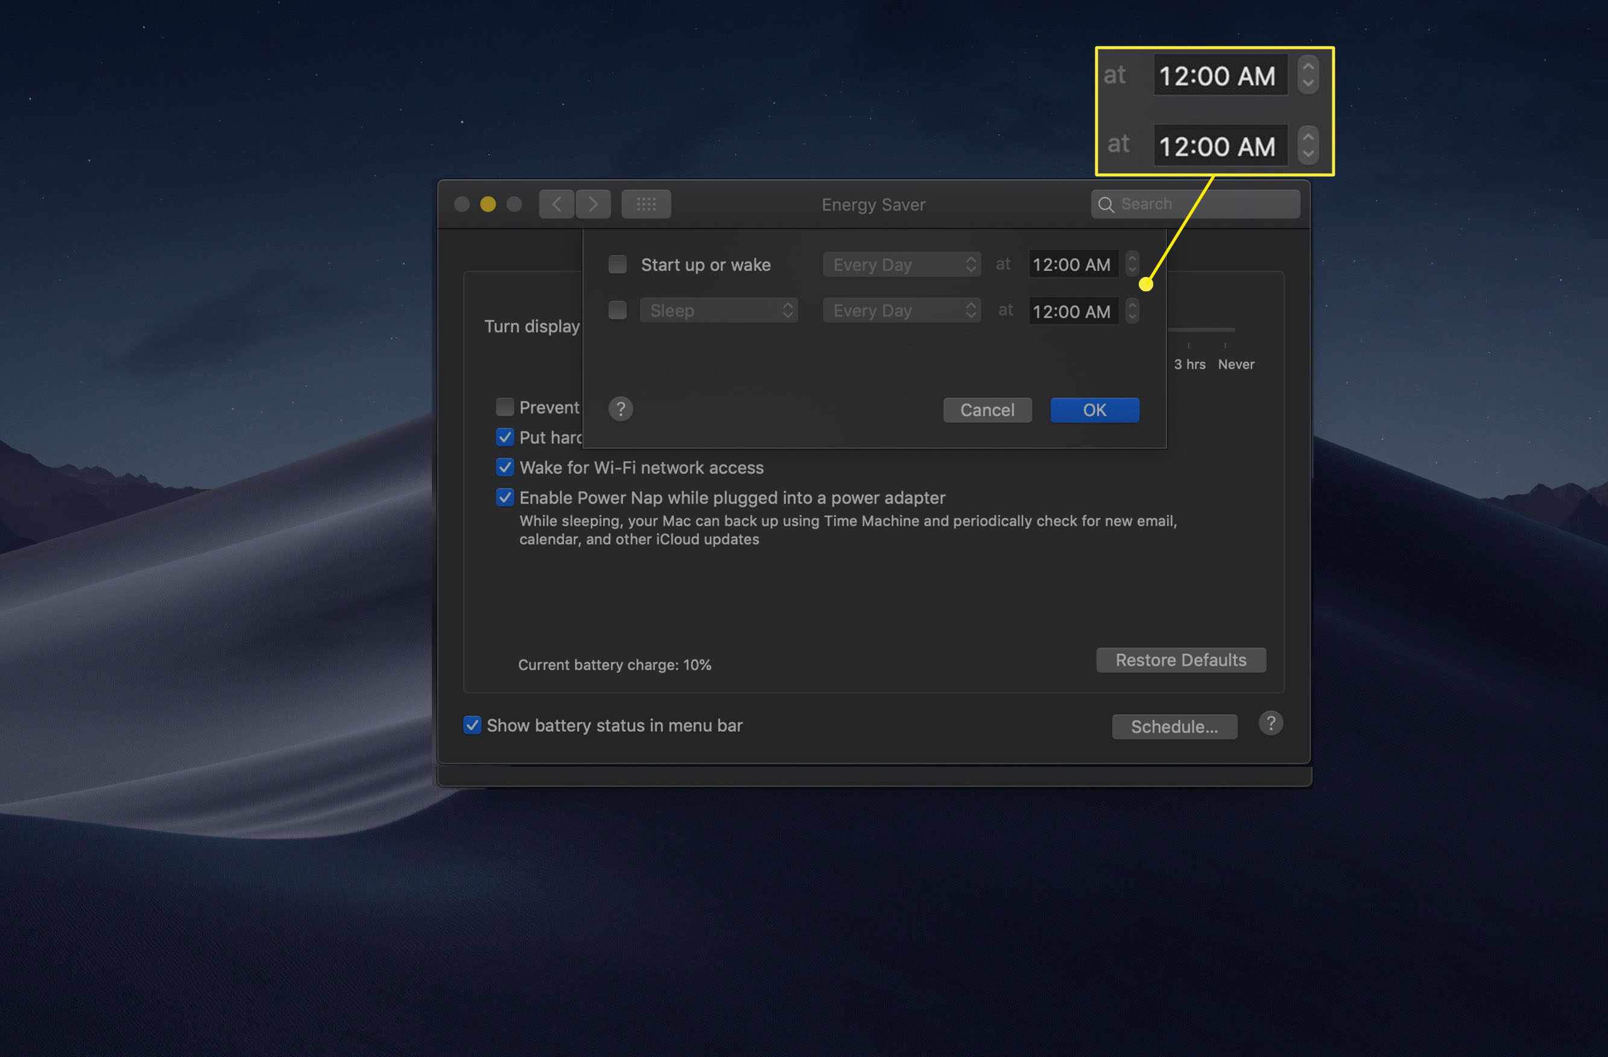1608x1057 pixels.
Task: Click Cancel to dismiss schedule dialog
Action: click(x=988, y=410)
